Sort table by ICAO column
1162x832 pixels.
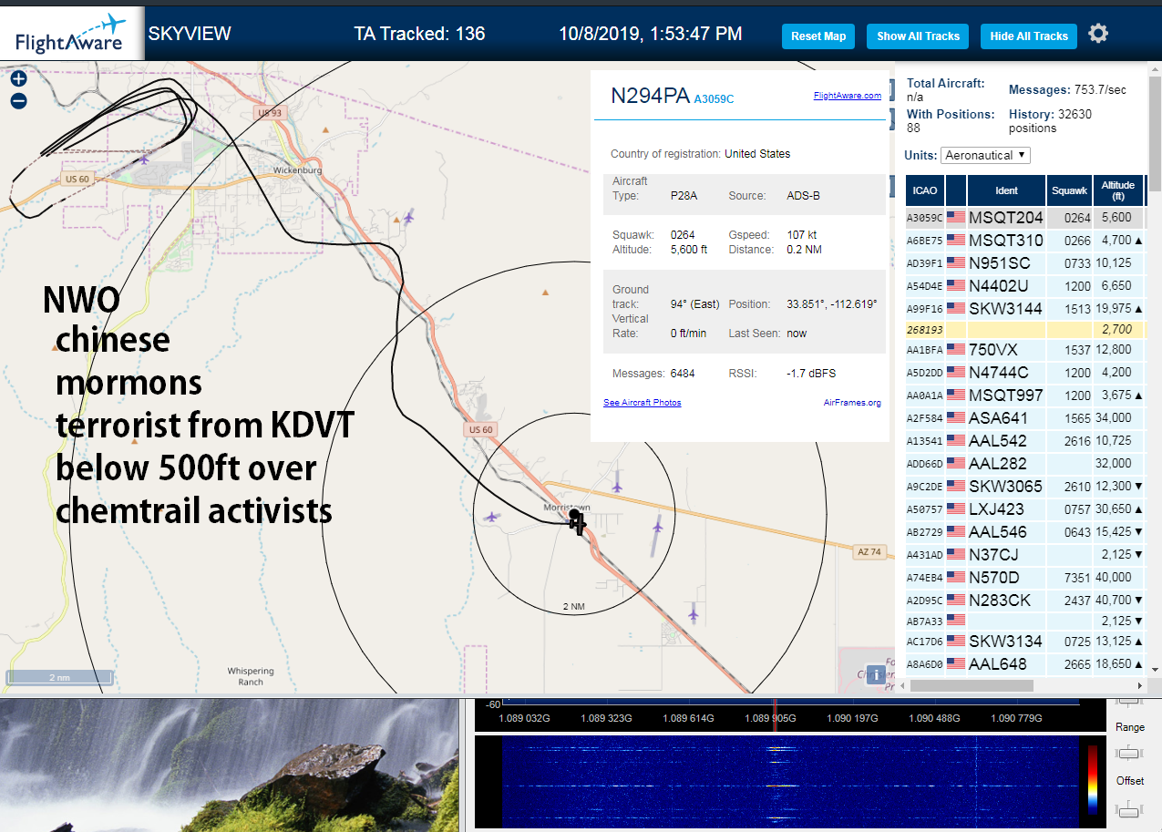[x=925, y=190]
